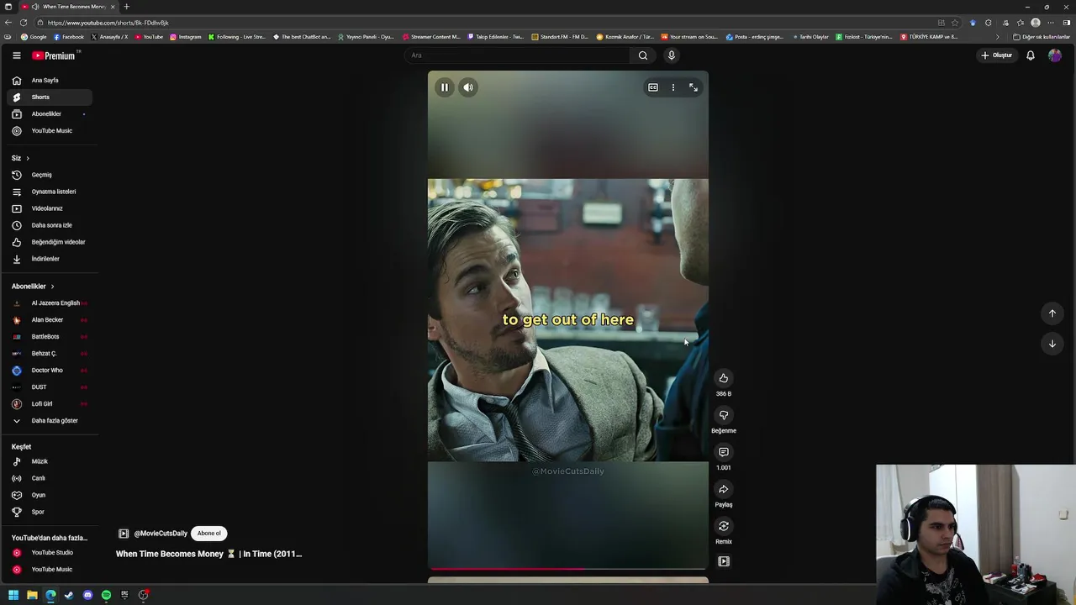The width and height of the screenshot is (1076, 605).
Task: Mute the Shorts video volume
Action: (468, 87)
